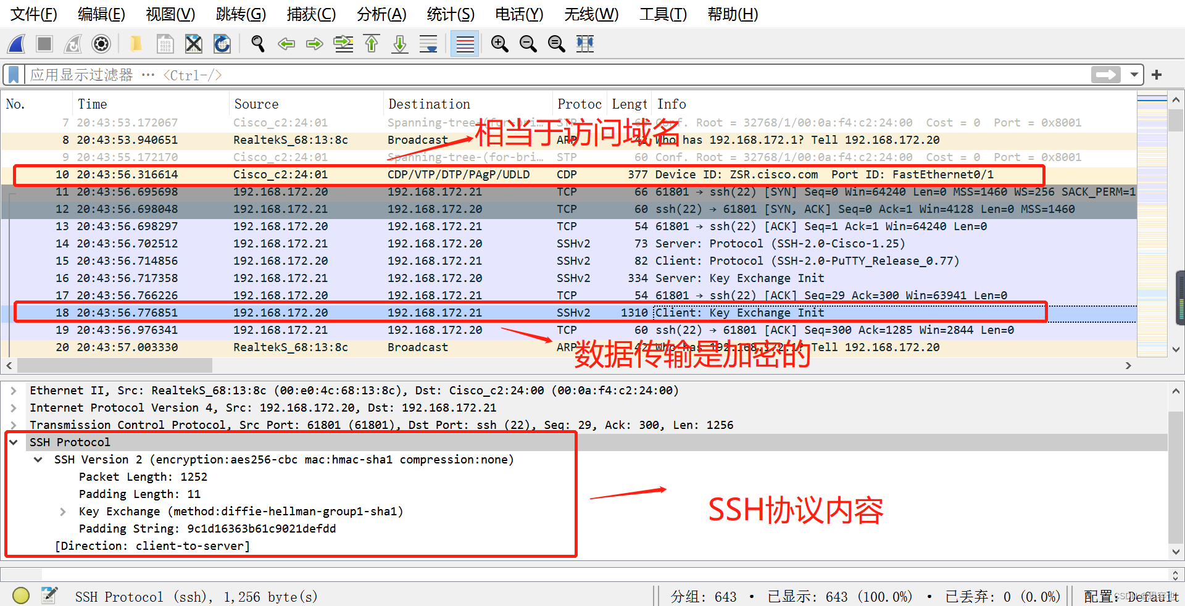Open the 统计(S) menu
Viewport: 1185px width, 606px height.
coord(451,14)
